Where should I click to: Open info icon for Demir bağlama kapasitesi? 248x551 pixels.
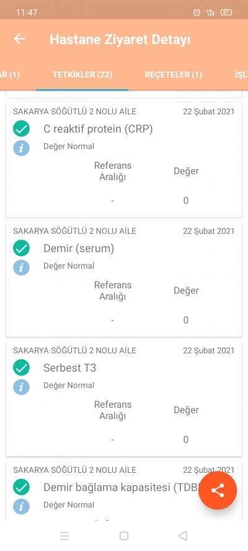tap(22, 506)
